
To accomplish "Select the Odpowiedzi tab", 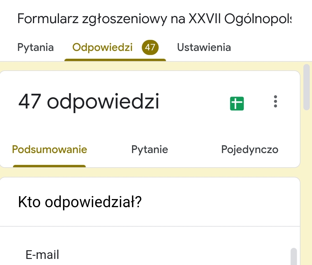I will pos(103,47).
